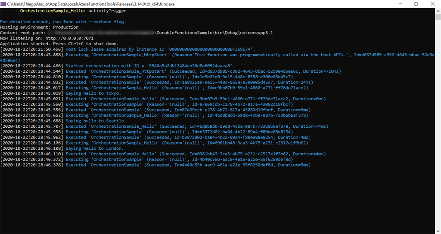Click 'Started orchestration with ID' log line
The image size is (441, 234).
tap(117, 66)
